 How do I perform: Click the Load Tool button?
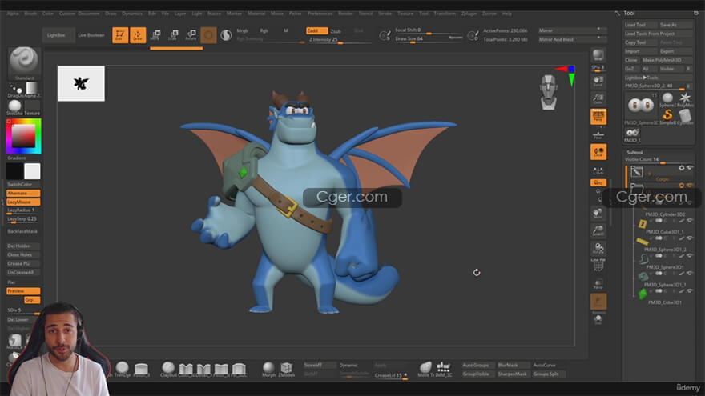[640, 25]
